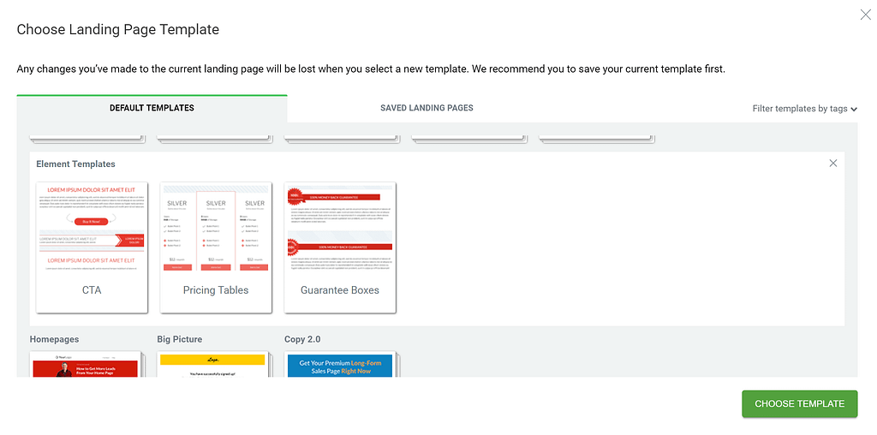The image size is (877, 435).
Task: Open the Big Picture template set thumbnail
Action: pyautogui.click(x=212, y=365)
